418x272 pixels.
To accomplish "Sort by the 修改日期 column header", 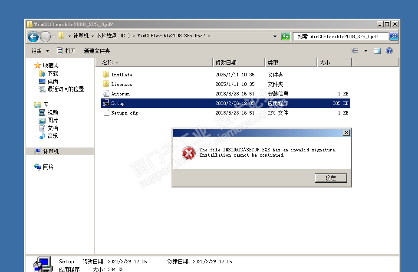I will coord(239,62).
